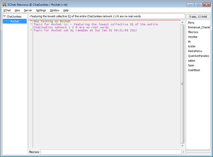Select user sabior in the user list
The image size is (213, 157).
[x=192, y=61]
